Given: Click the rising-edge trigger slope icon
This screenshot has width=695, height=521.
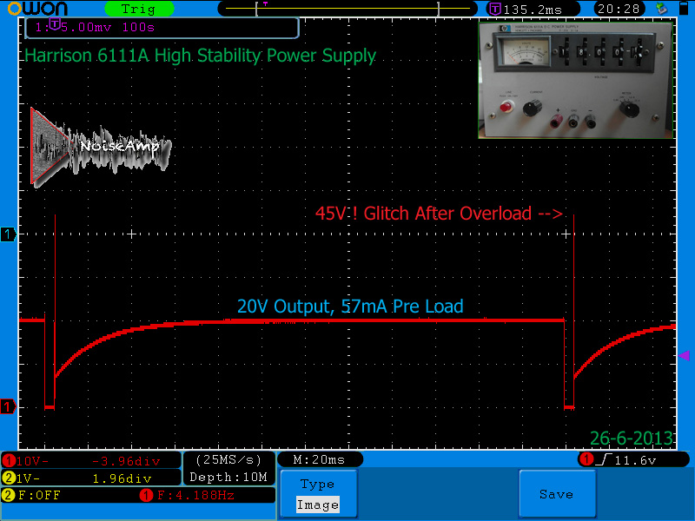Looking at the screenshot, I should tap(604, 460).
